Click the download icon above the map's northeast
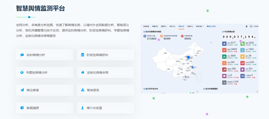The width and height of the screenshot is (269, 119). click(x=211, y=42)
